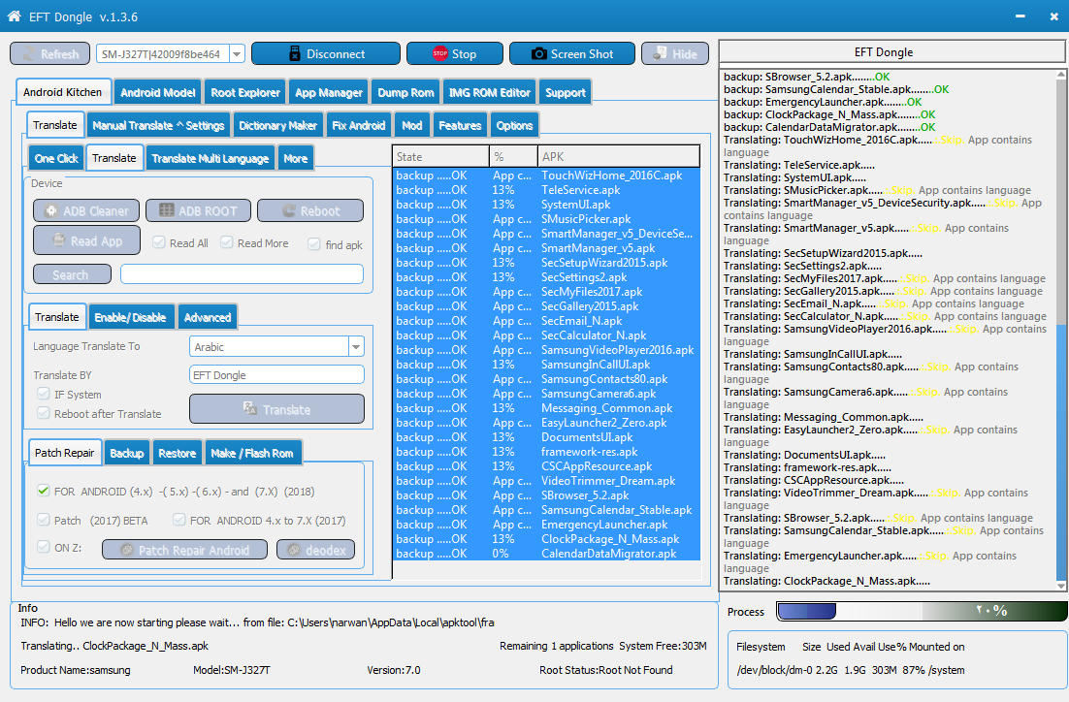This screenshot has height=702, width=1069.
Task: Click the Reboot button
Action: tap(310, 210)
